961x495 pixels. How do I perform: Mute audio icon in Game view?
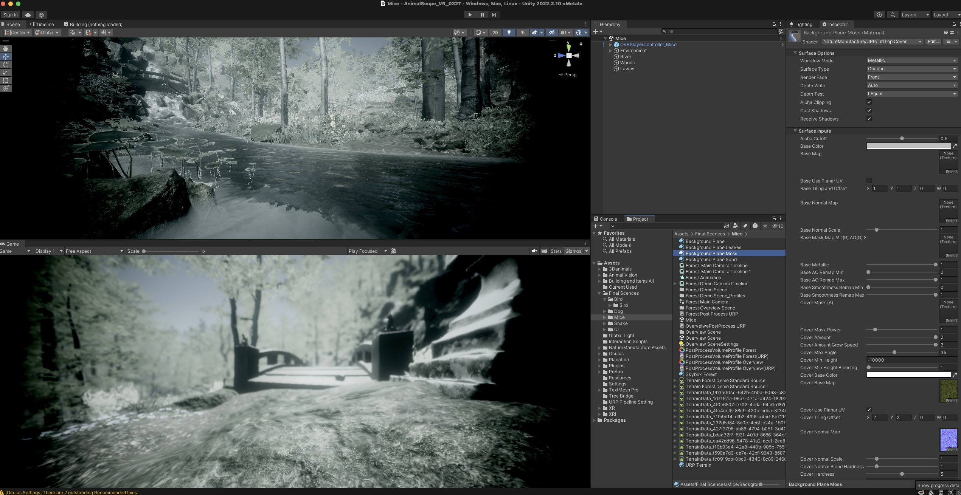(x=534, y=251)
